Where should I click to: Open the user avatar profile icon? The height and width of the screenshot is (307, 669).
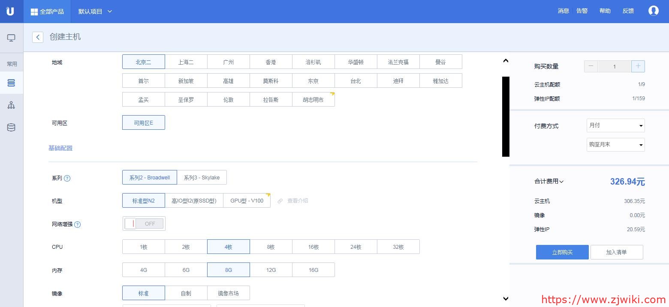click(x=653, y=11)
